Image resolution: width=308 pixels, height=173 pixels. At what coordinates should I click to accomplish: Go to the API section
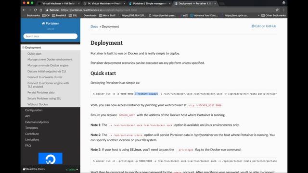27,116
